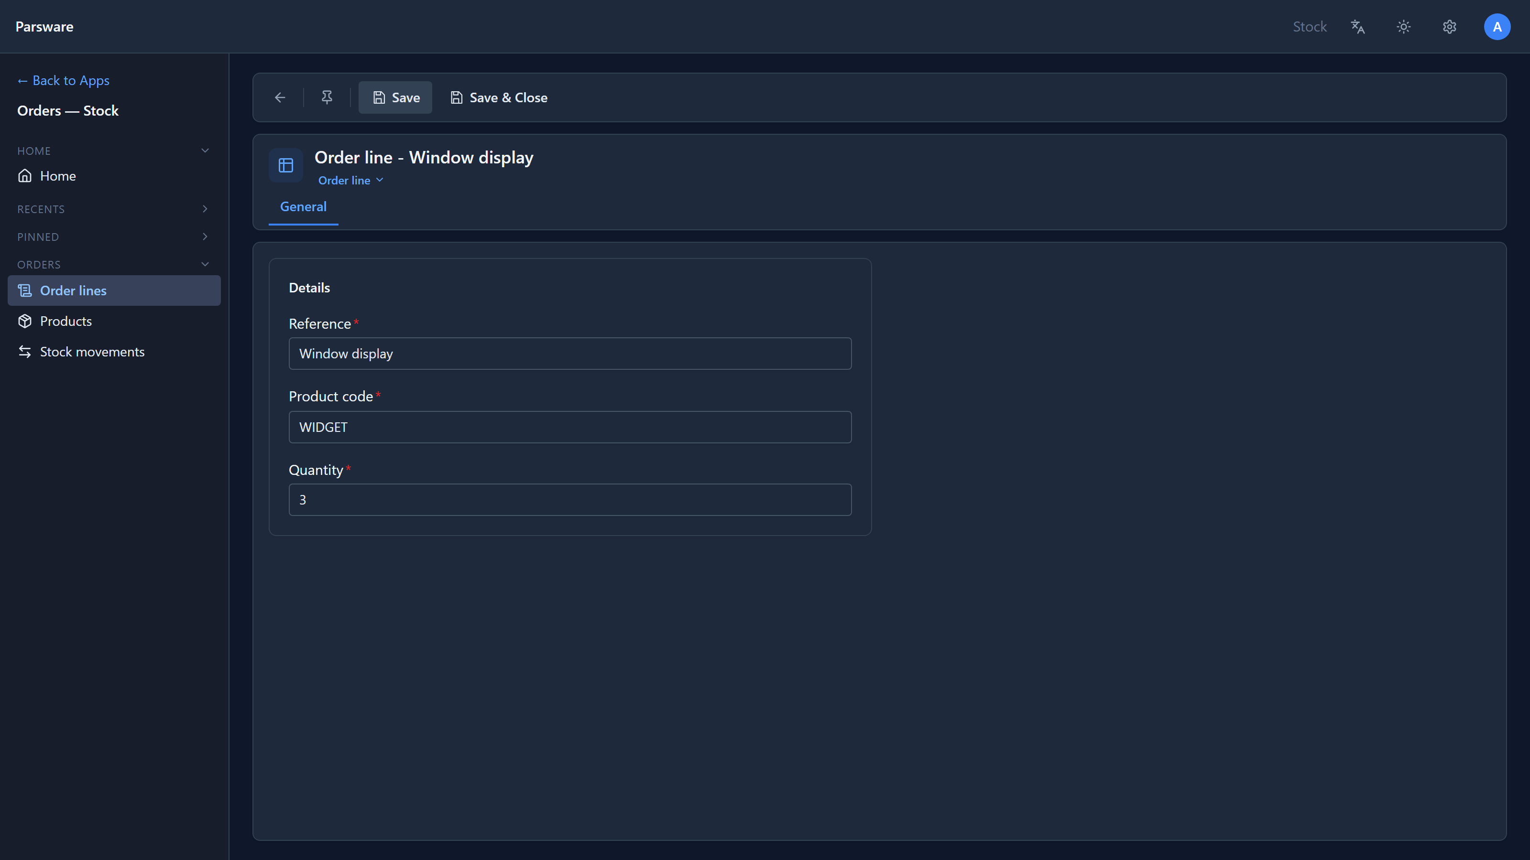This screenshot has width=1530, height=860.
Task: Click the Order lines list icon
Action: (25, 290)
